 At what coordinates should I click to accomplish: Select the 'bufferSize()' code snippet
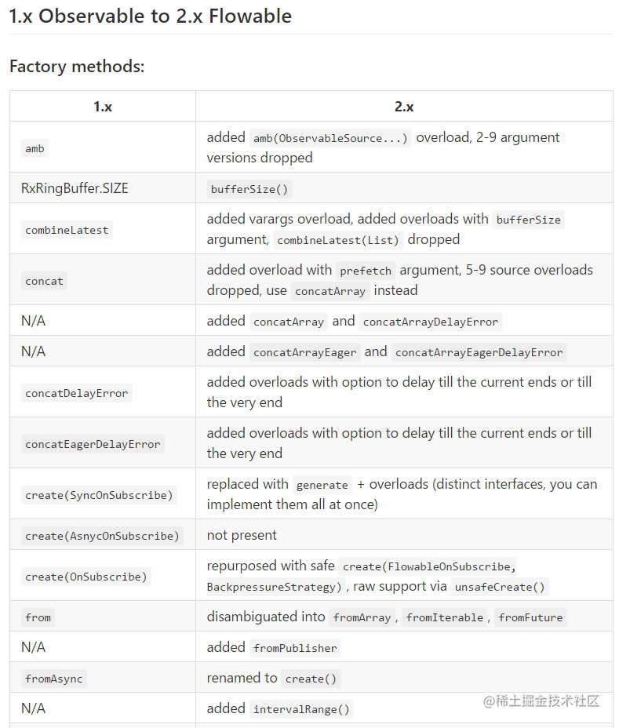[249, 189]
